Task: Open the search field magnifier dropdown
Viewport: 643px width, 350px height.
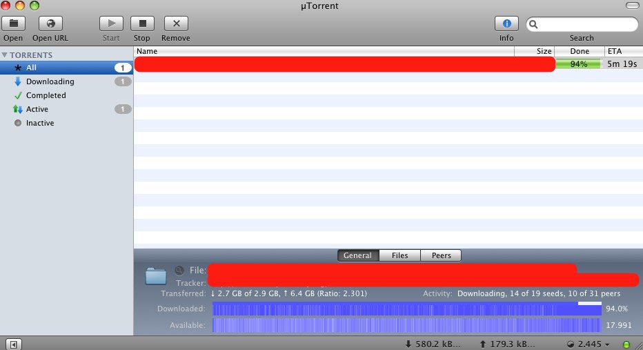Action: (x=535, y=24)
